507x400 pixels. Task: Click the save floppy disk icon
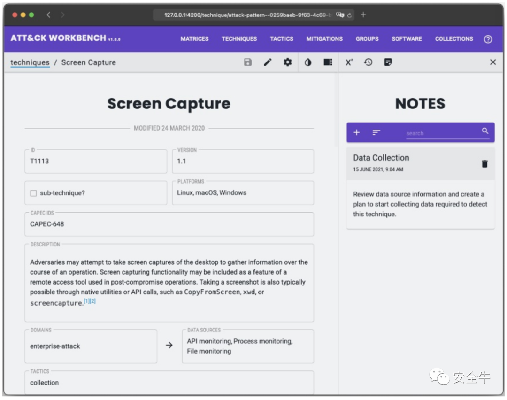pos(248,62)
